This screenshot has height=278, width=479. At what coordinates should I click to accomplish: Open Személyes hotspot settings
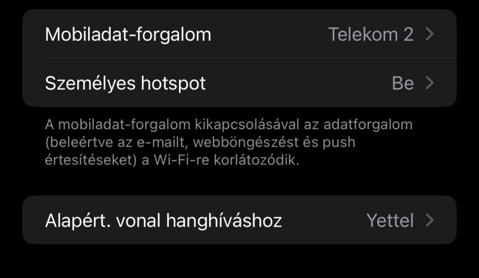click(239, 83)
